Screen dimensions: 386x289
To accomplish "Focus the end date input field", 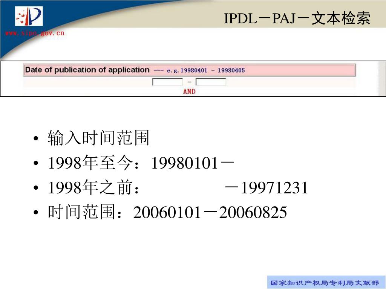I will point(211,82).
